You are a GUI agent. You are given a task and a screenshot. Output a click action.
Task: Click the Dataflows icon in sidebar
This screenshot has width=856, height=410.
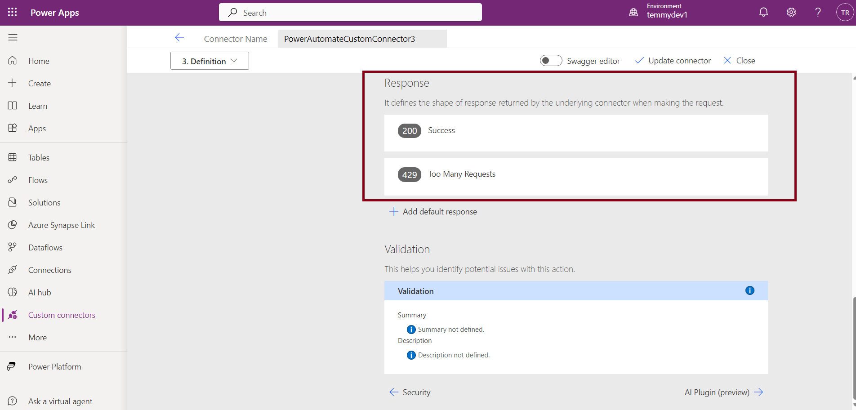[13, 247]
